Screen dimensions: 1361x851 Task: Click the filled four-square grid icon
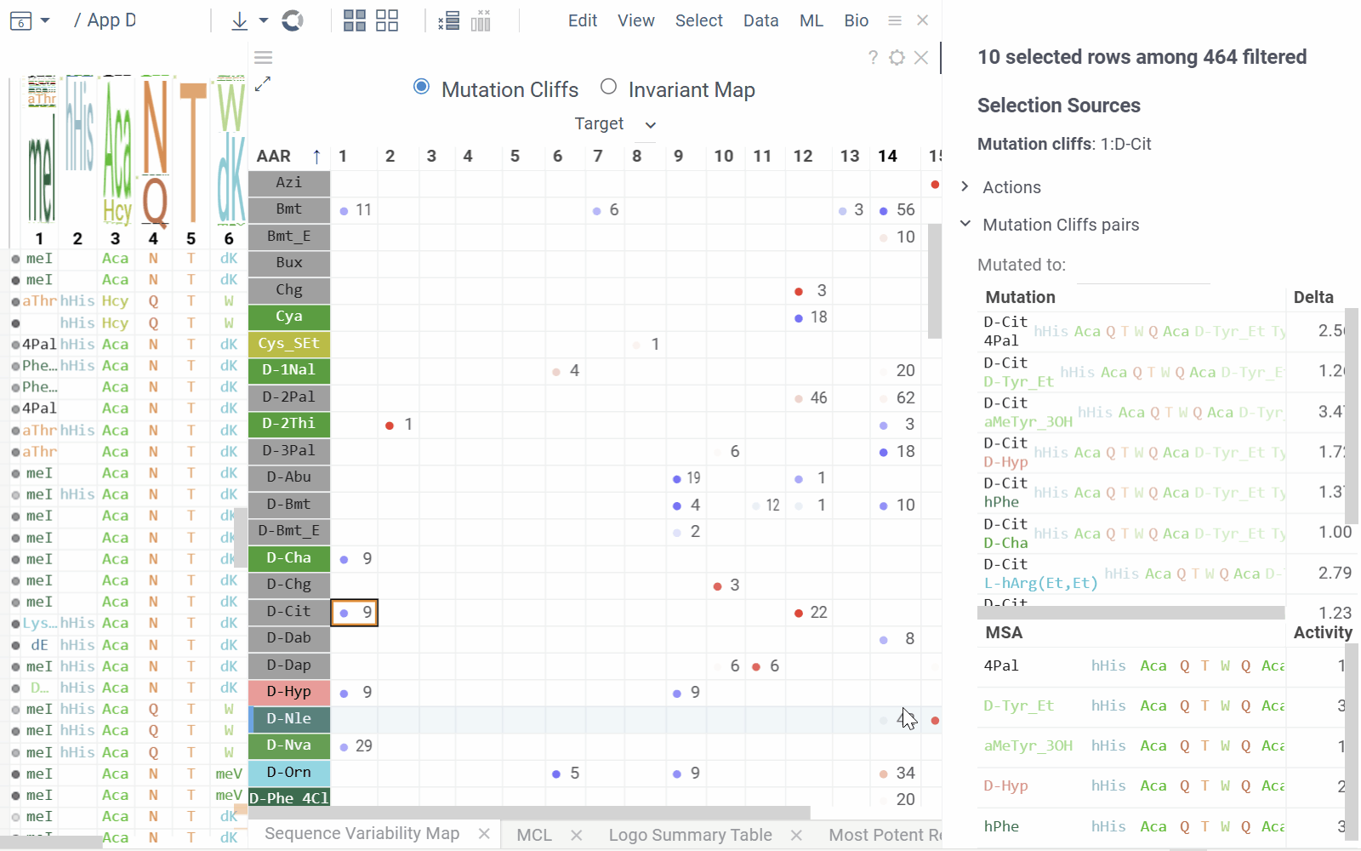click(354, 21)
